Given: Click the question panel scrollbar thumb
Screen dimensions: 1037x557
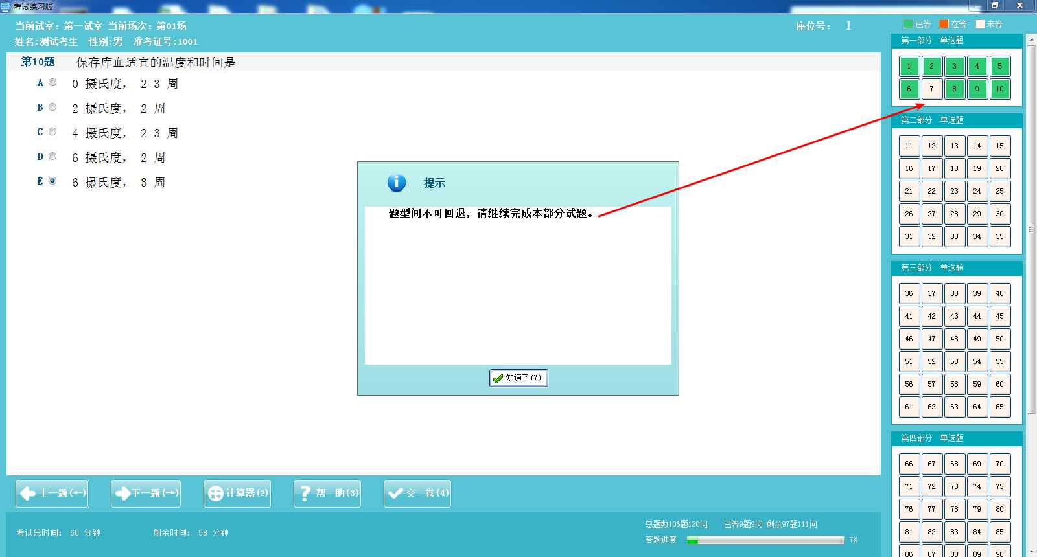Looking at the screenshot, I should point(1031,229).
